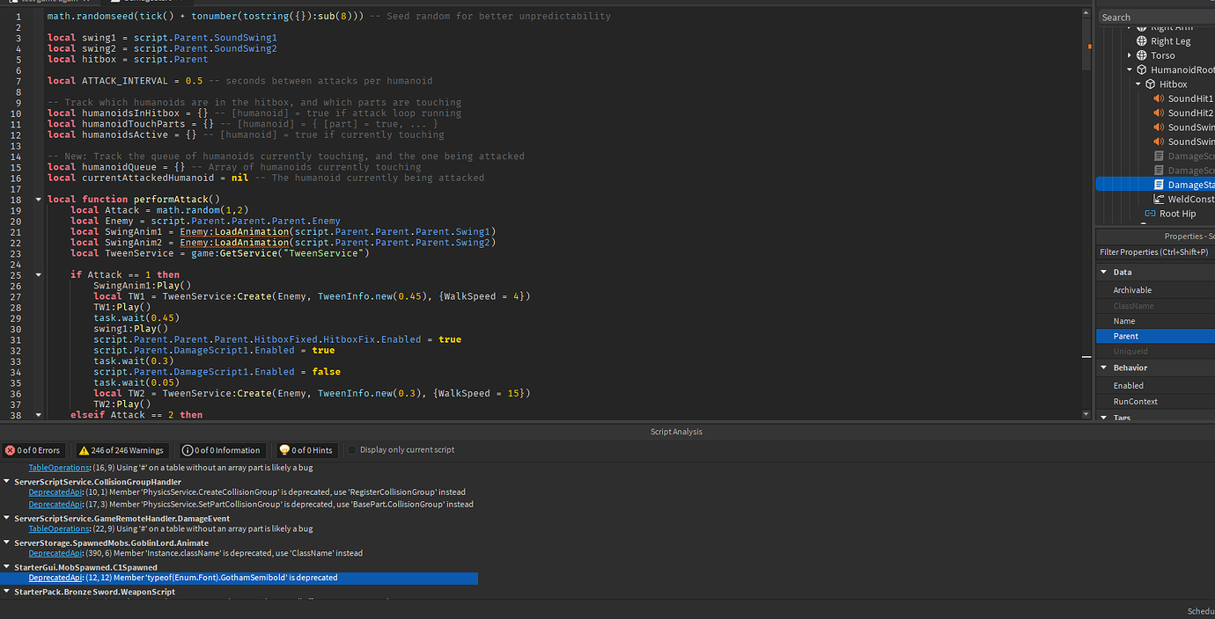The height and width of the screenshot is (619, 1215).
Task: Toggle the Warnings filter in Script Analysis
Action: (x=120, y=449)
